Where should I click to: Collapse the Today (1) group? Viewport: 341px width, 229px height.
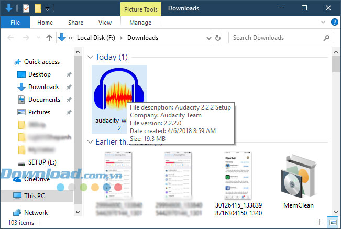pos(90,57)
